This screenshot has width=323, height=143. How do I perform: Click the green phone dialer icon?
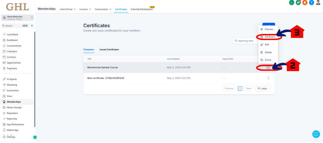(292, 3)
